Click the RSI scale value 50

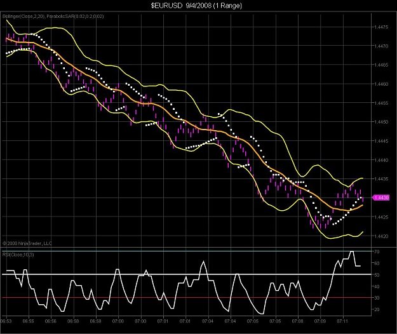pos(377,275)
